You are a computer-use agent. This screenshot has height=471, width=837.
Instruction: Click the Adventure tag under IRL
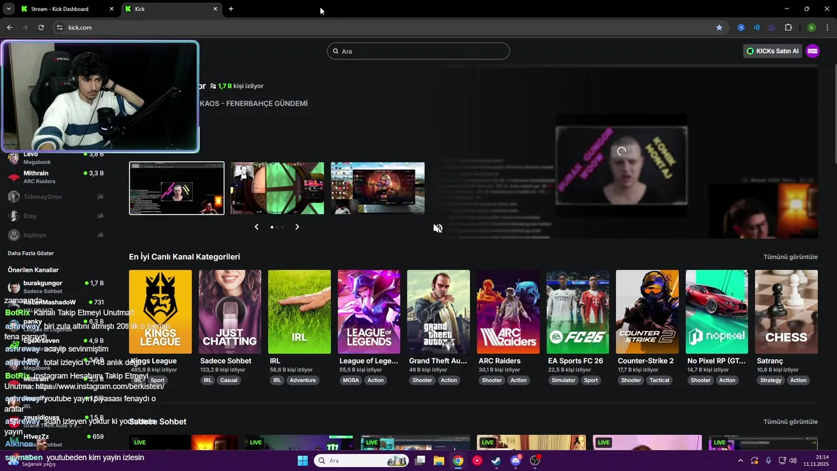pyautogui.click(x=303, y=380)
